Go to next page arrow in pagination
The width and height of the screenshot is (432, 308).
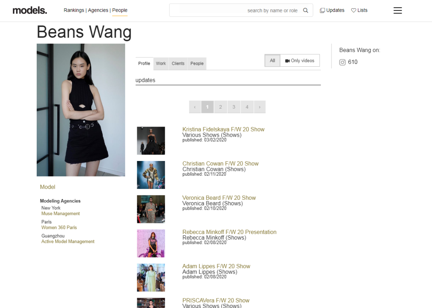tap(260, 107)
